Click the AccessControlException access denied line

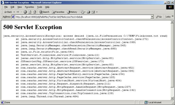[85, 36]
